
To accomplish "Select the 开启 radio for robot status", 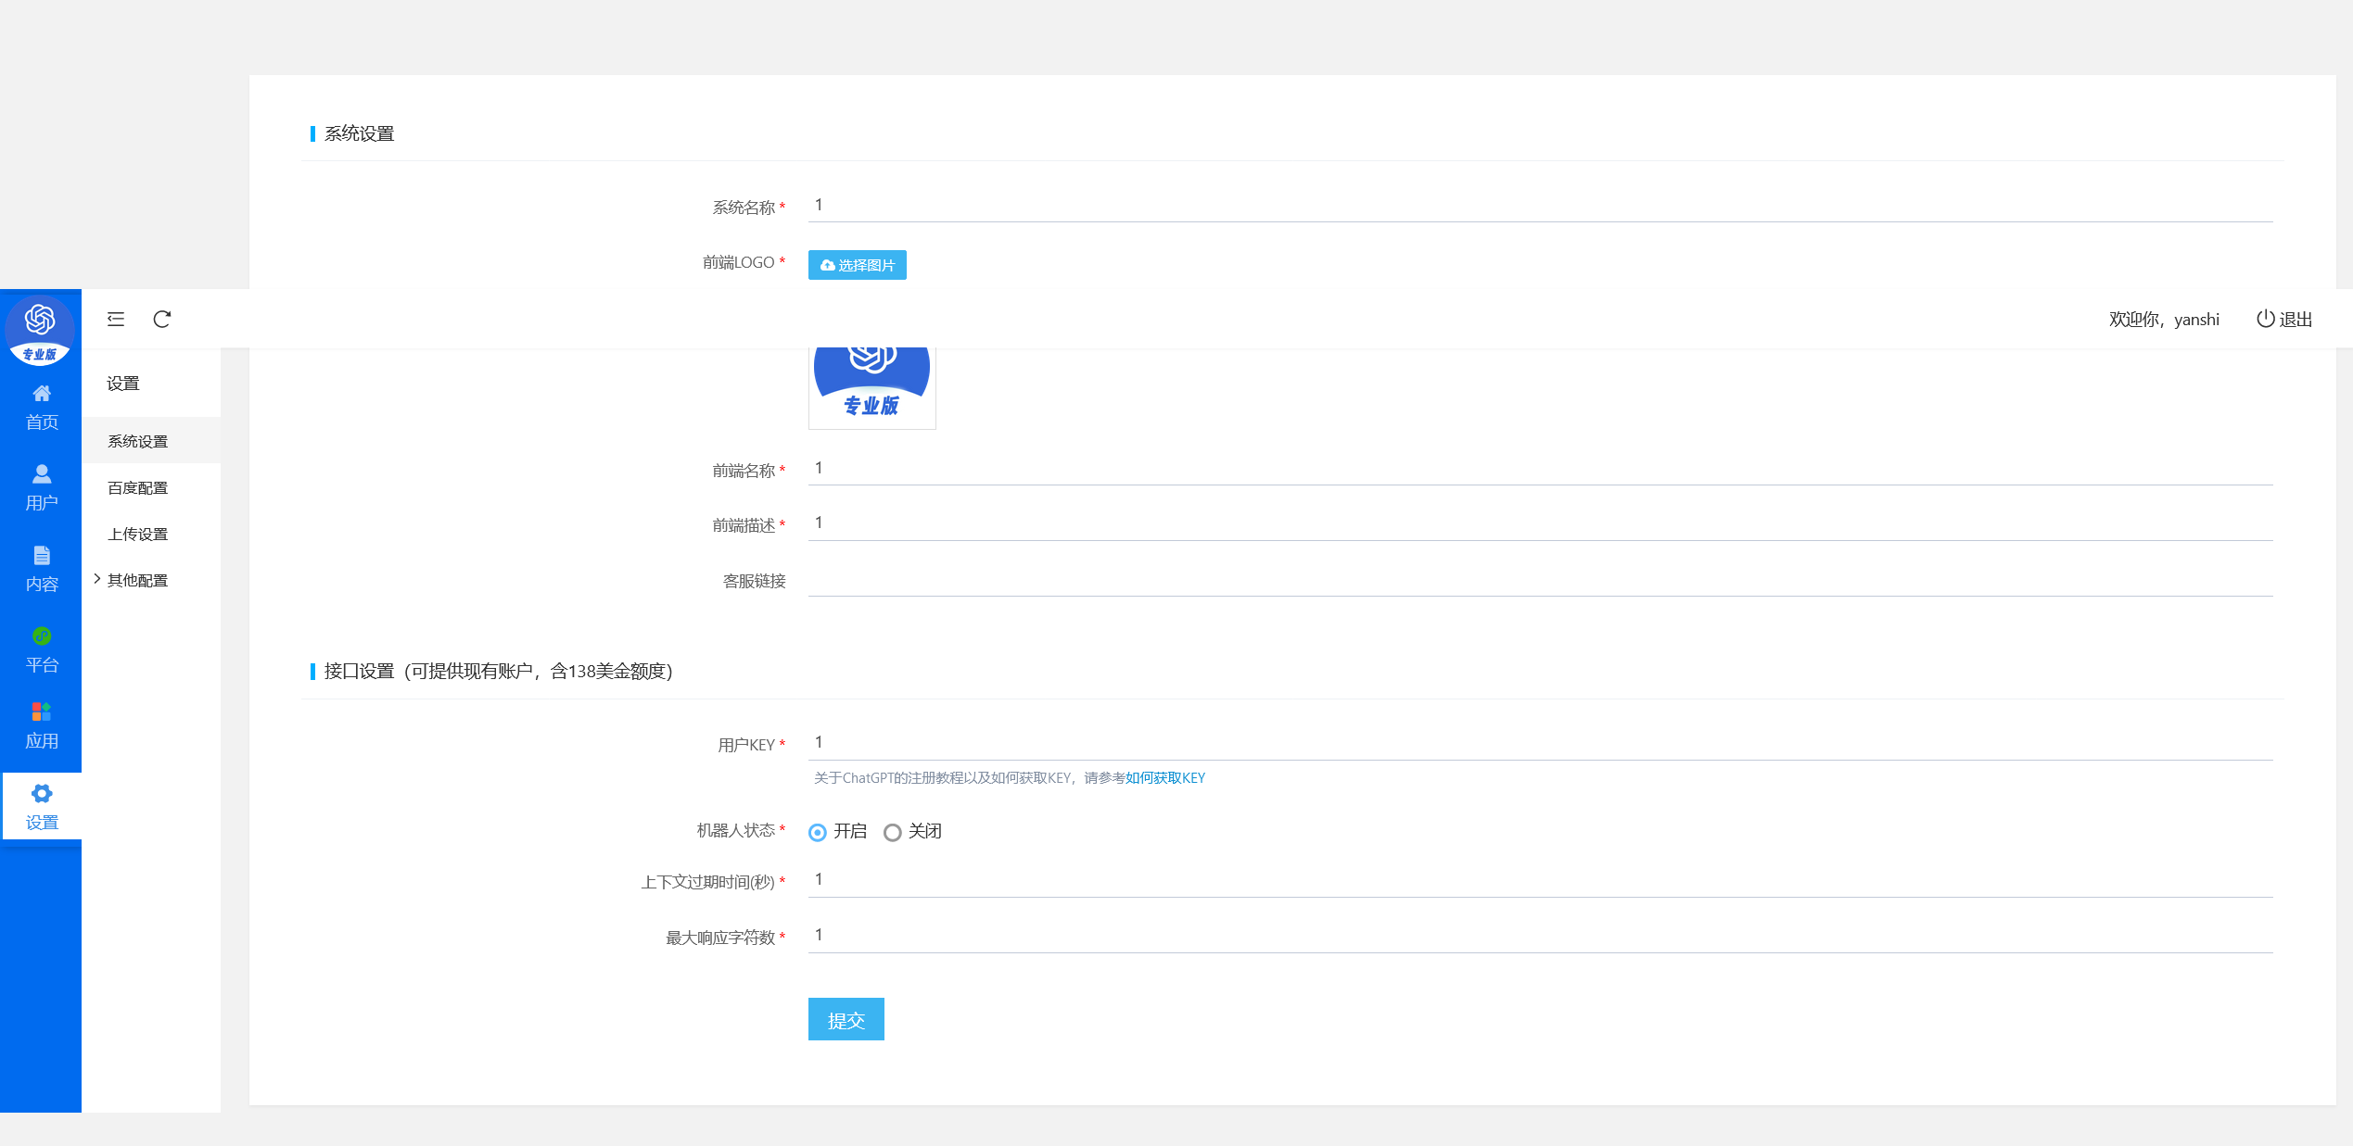I will click(x=818, y=833).
